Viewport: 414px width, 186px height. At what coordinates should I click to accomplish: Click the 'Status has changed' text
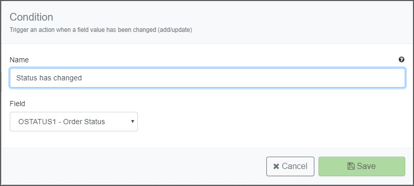[49, 78]
